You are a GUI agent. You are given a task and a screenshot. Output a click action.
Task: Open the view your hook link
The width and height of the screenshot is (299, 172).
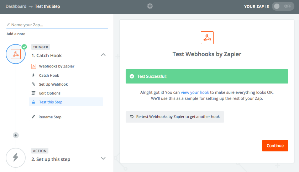click(195, 92)
